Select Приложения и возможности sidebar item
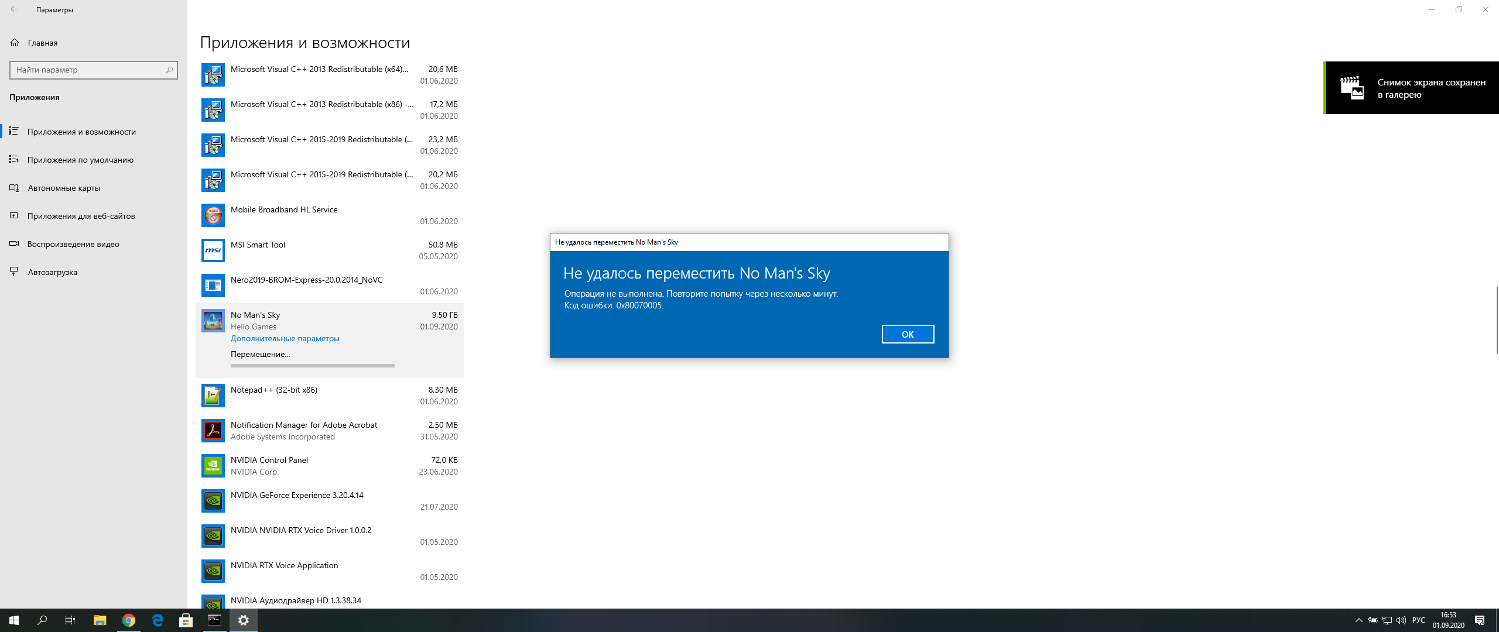The image size is (1499, 632). pos(94,132)
